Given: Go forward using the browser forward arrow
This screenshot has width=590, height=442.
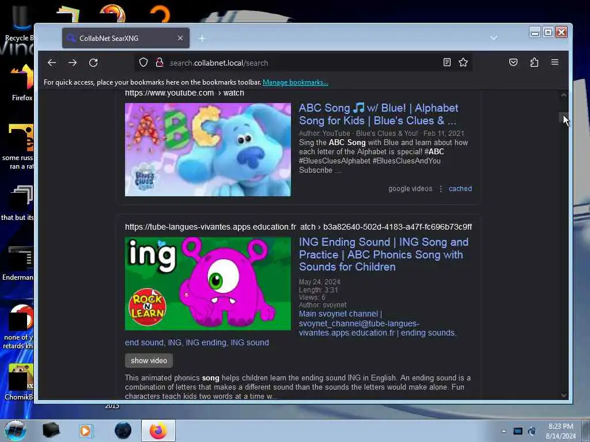Looking at the screenshot, I should coord(73,63).
